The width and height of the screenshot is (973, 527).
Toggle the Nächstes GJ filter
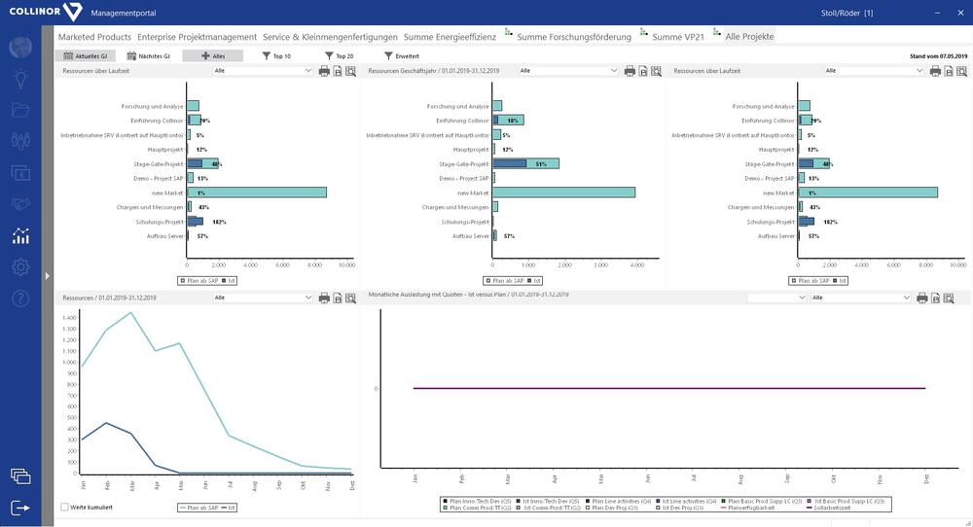tap(148, 56)
